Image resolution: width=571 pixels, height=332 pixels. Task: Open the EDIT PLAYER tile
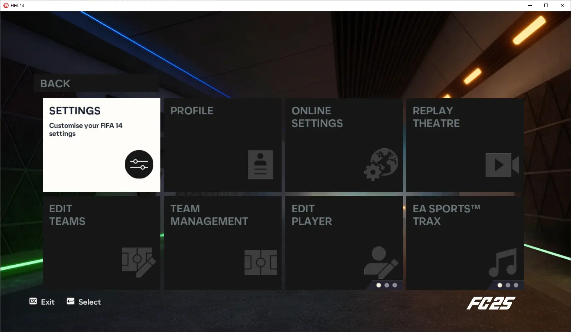point(344,243)
